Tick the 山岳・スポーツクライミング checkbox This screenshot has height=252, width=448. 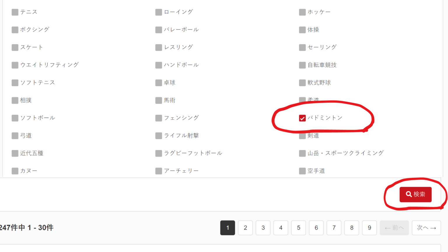pyautogui.click(x=302, y=153)
